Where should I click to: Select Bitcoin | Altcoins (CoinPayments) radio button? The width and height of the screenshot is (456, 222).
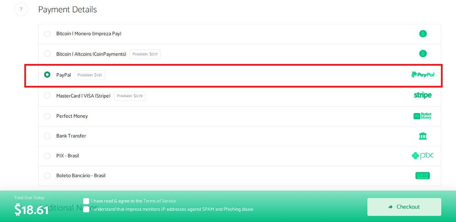[x=47, y=54]
